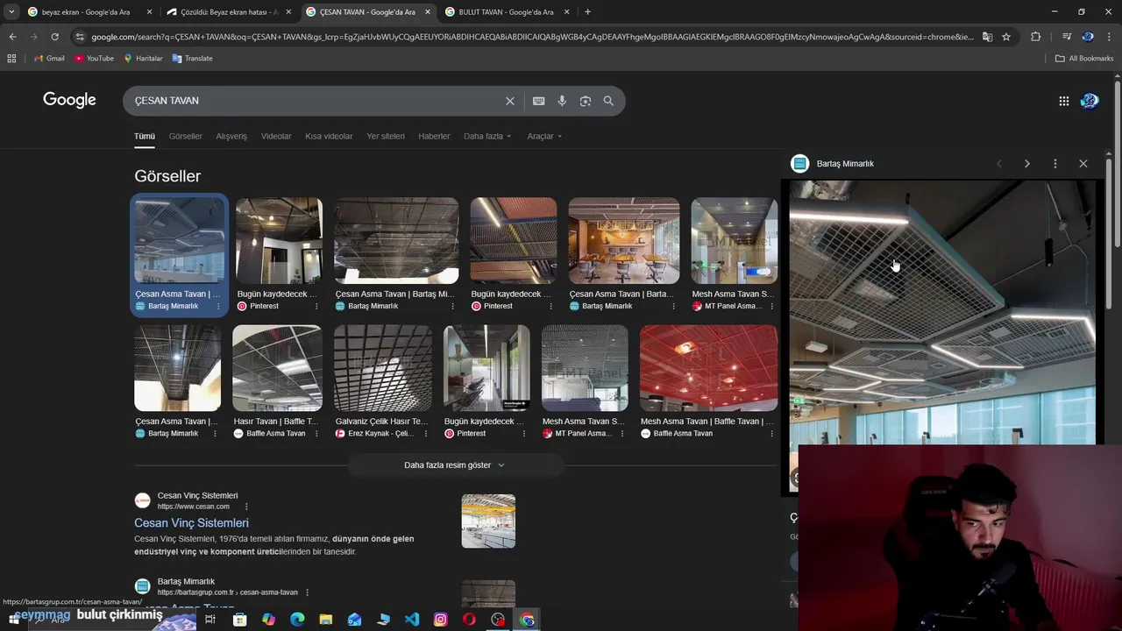Close the Bartaş Mimarlık image preview panel

[x=1083, y=164]
